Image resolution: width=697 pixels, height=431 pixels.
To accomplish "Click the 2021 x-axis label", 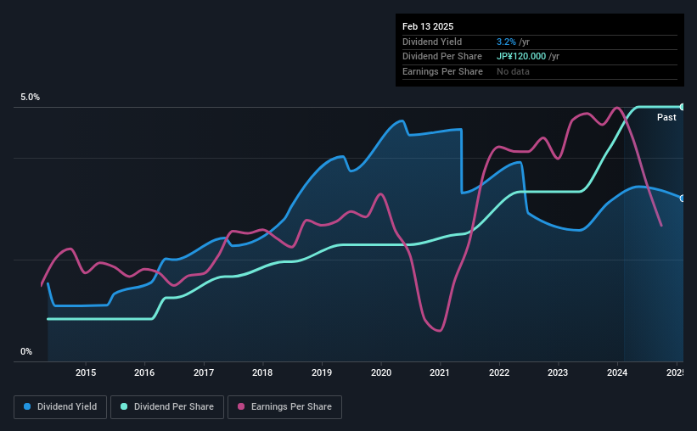I will pyautogui.click(x=440, y=372).
